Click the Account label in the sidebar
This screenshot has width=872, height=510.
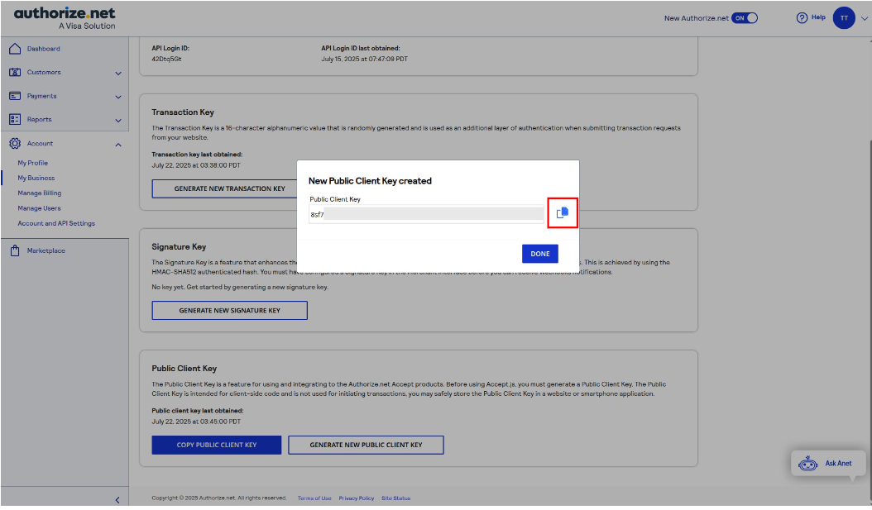coord(40,143)
